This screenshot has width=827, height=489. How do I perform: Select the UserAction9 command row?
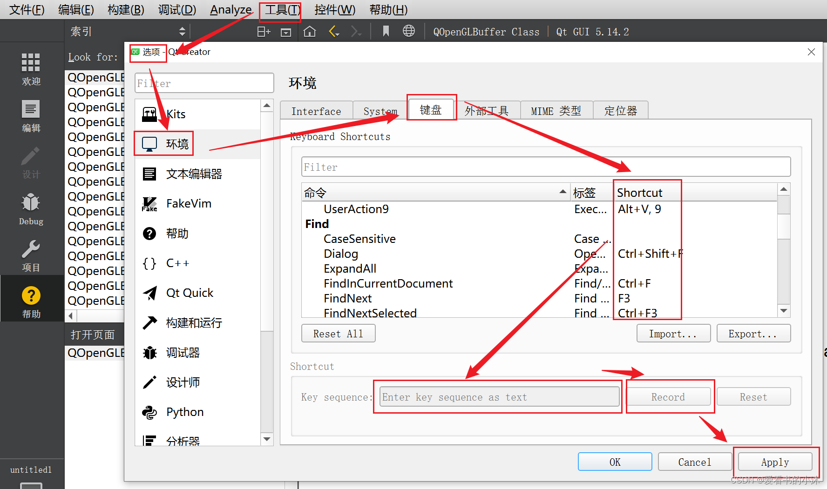(x=539, y=209)
